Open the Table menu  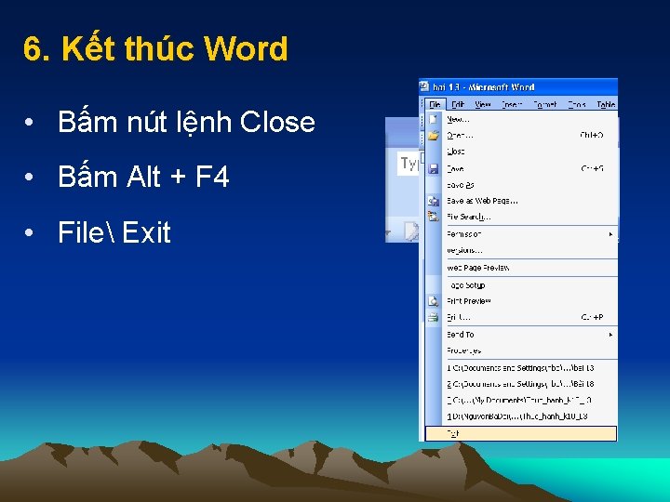(x=606, y=104)
